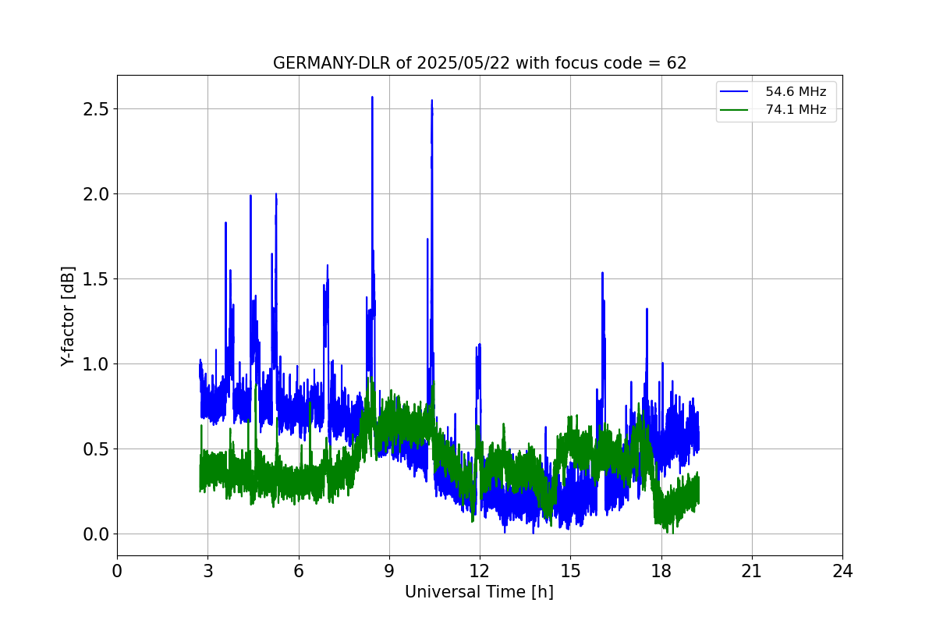Click the tallest blue peak near 8.5 h
This screenshot has height=624, width=936.
pos(372,98)
